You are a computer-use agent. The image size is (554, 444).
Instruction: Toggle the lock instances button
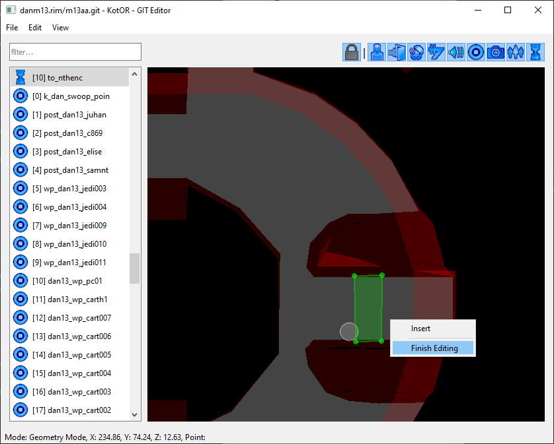352,52
